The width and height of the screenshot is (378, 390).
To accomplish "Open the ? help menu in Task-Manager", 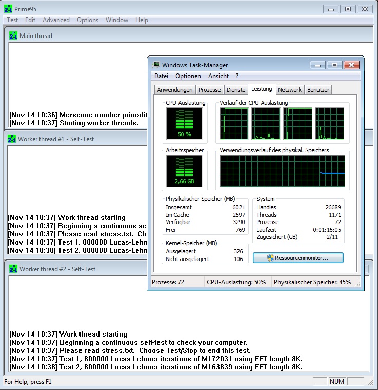I will pos(237,76).
